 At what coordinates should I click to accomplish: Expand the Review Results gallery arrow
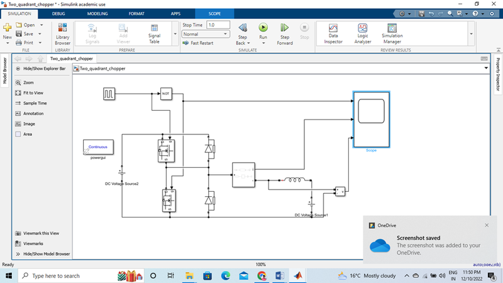tap(471, 34)
